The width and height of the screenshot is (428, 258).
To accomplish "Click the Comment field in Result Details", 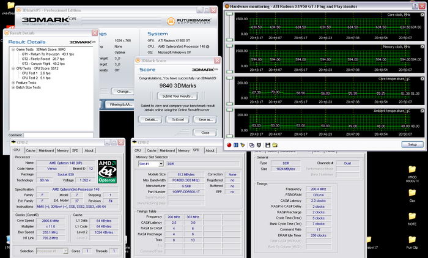I will coord(59,135).
